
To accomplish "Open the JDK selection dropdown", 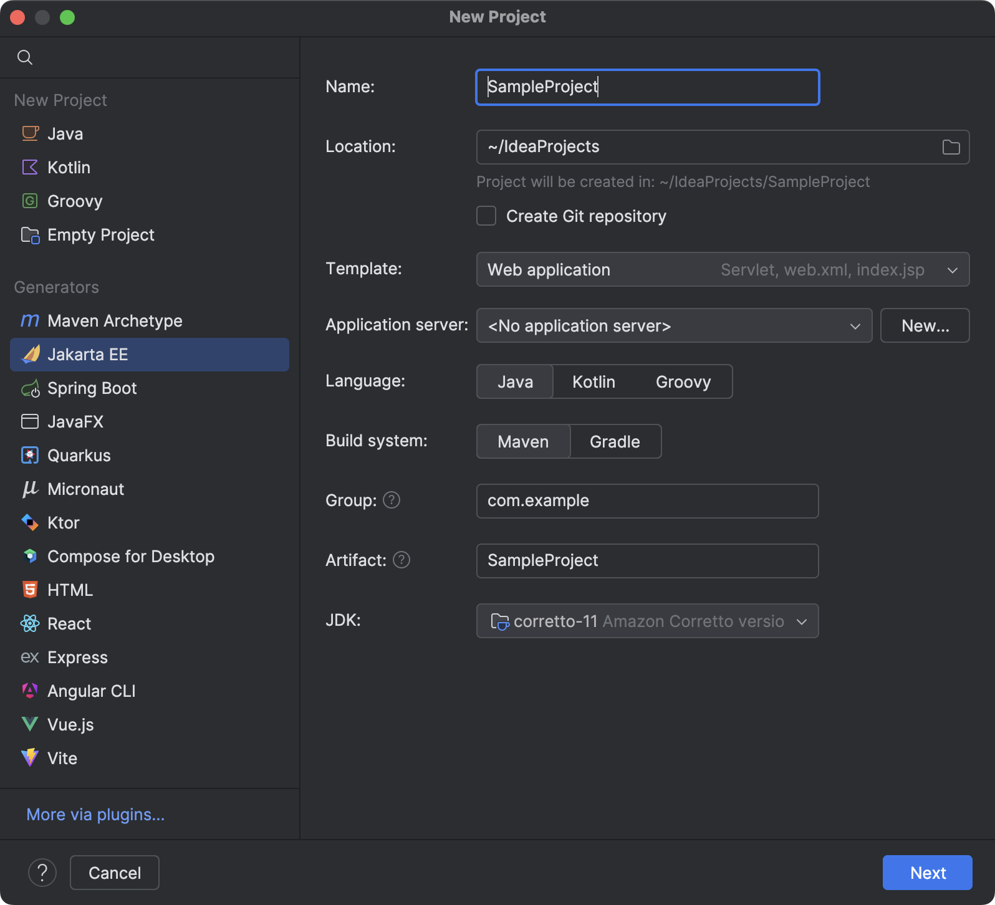I will click(647, 621).
